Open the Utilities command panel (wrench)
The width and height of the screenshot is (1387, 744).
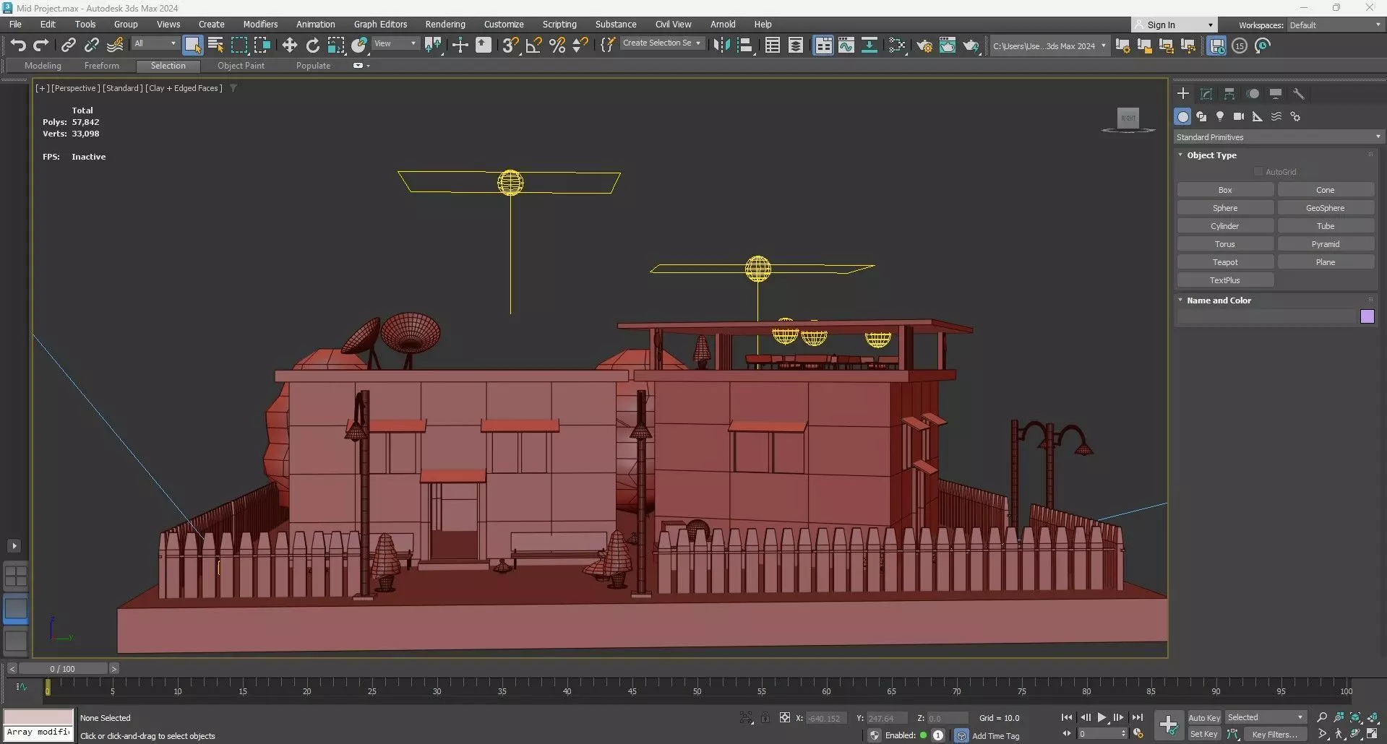coord(1299,94)
